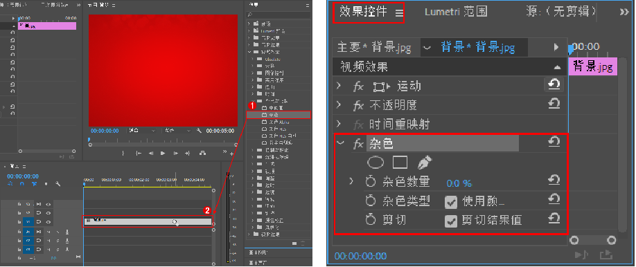
Task: Hide the V3 track with eye toggle
Action: point(48,204)
